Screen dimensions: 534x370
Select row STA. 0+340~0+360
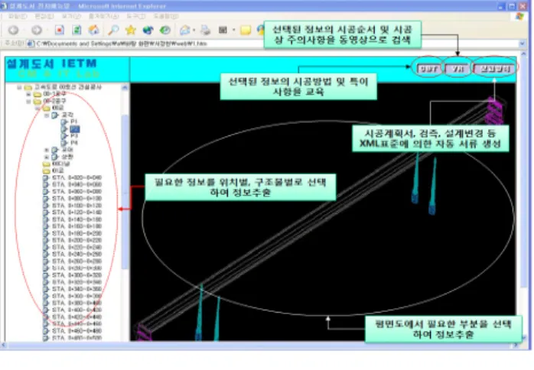pos(77,289)
